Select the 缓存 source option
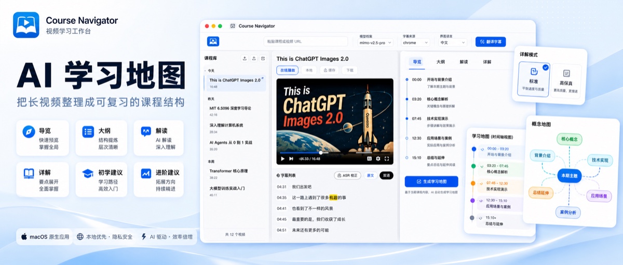Viewport: 623px width, 265px height. 330,70
